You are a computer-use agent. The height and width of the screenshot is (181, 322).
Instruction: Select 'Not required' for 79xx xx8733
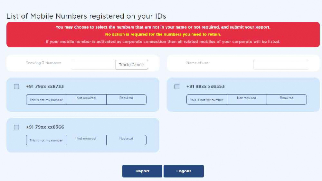[86, 99]
